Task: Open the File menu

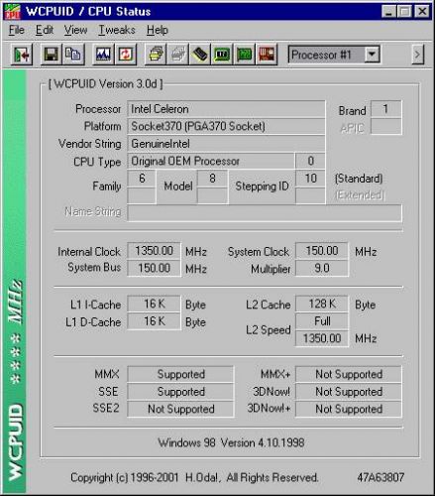Action: 16,30
